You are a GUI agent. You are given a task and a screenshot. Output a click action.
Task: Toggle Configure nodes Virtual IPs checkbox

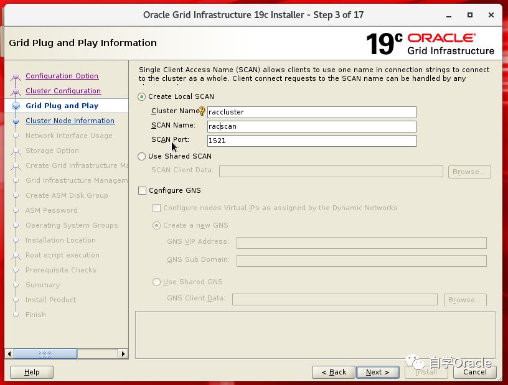156,208
